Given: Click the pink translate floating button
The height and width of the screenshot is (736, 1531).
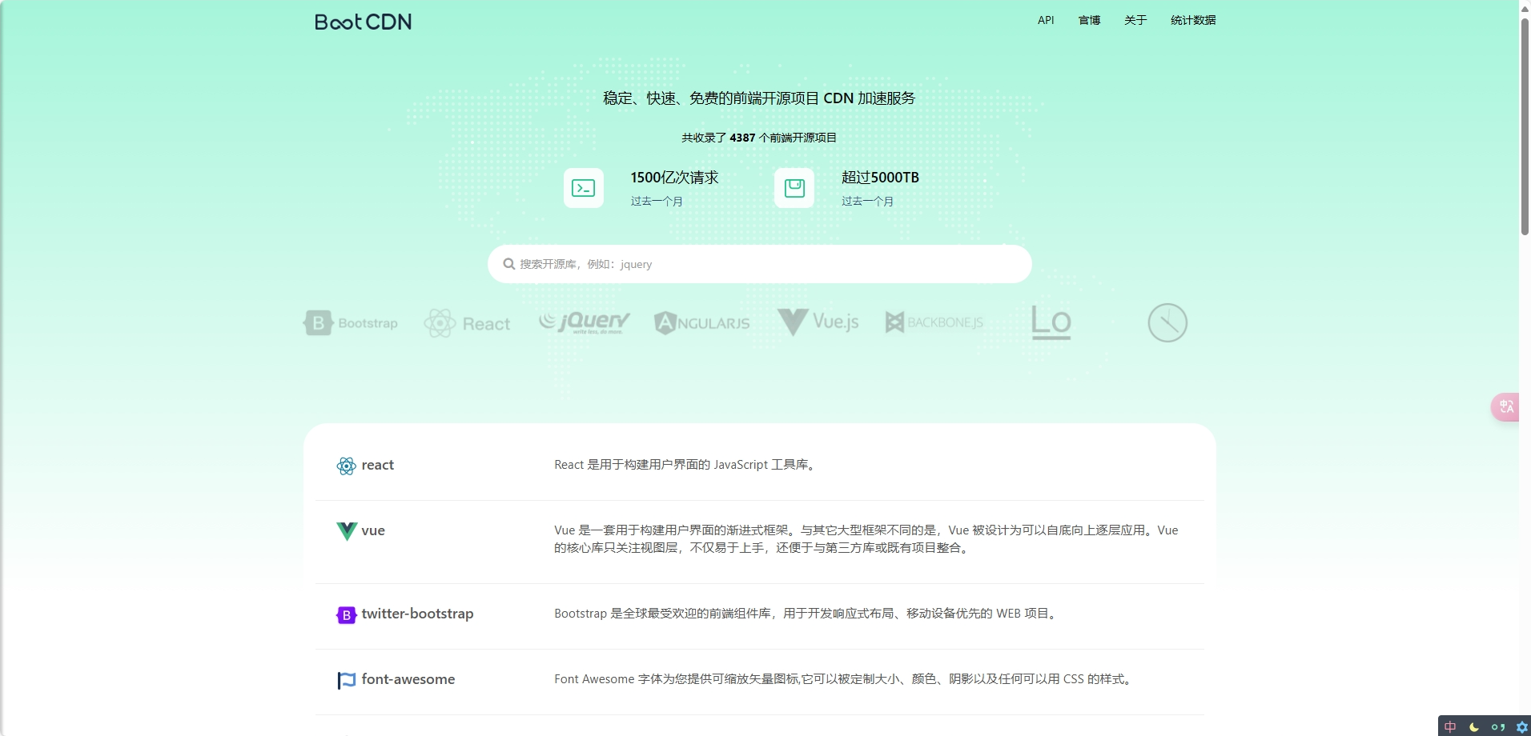Looking at the screenshot, I should [1505, 406].
